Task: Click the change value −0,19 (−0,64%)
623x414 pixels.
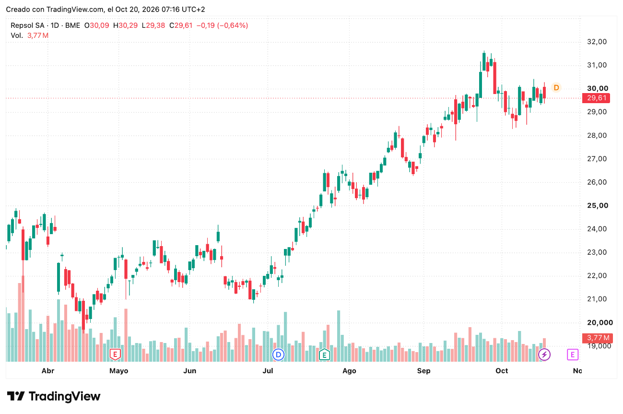Action: [x=223, y=25]
